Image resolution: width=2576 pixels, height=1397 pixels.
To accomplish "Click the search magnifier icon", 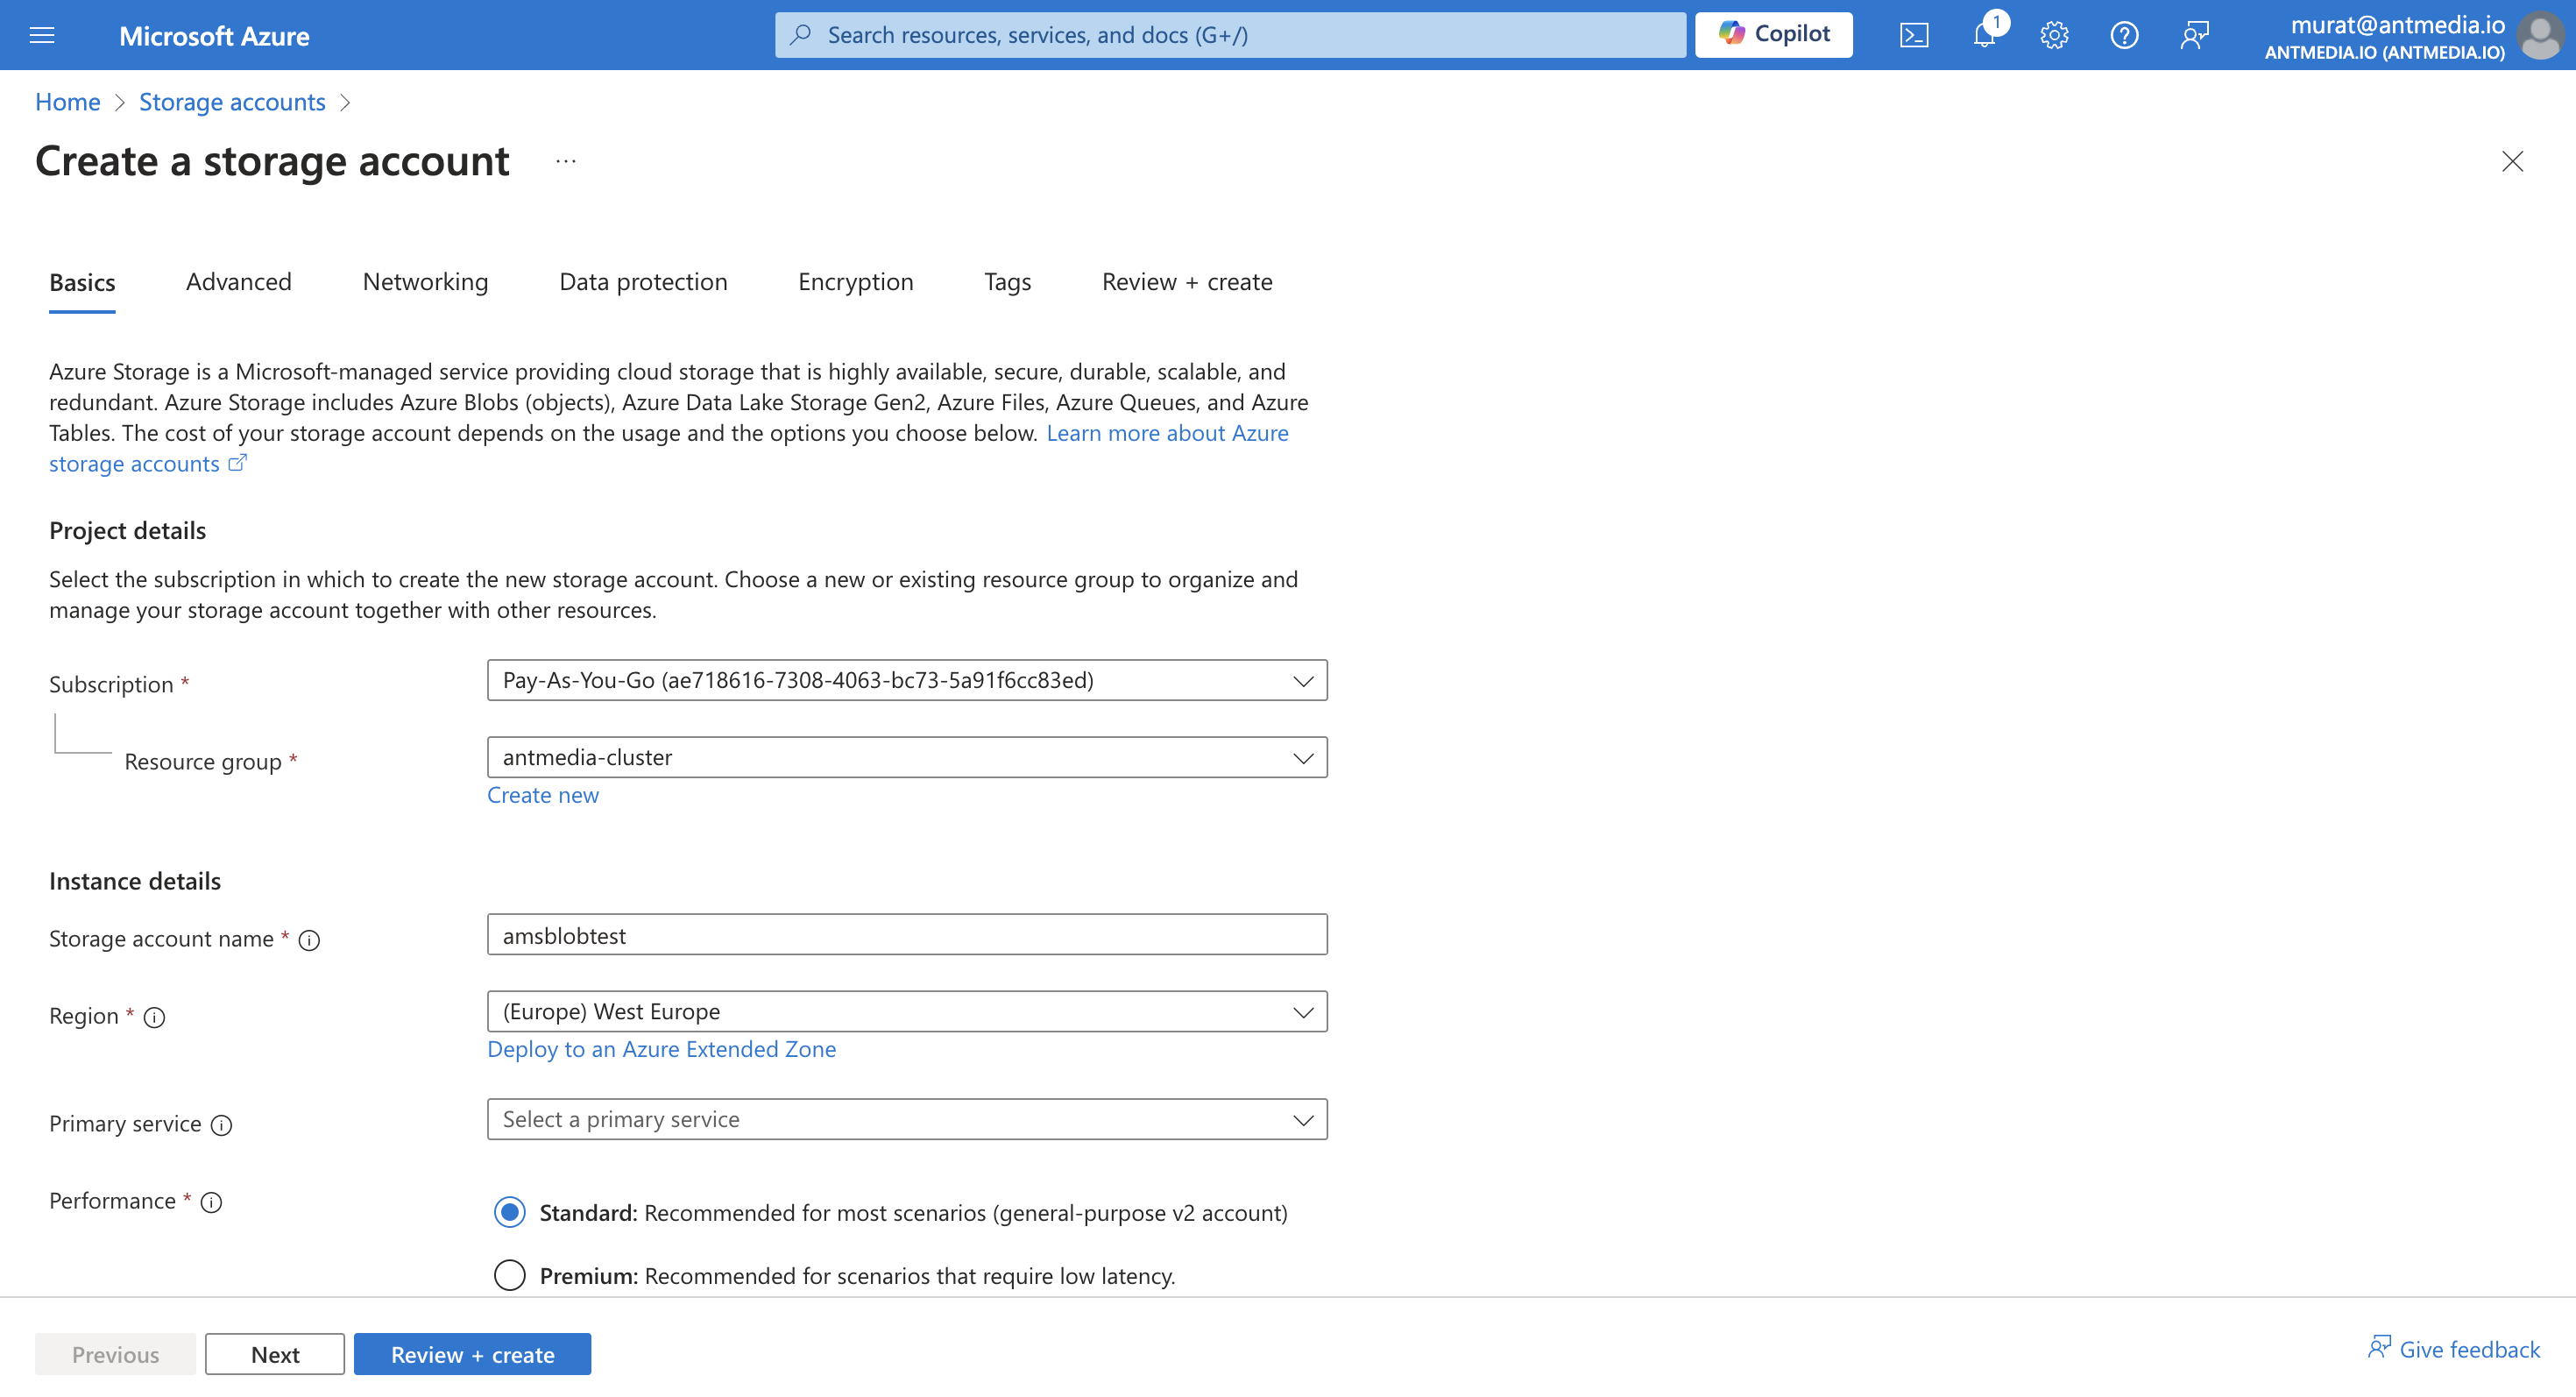I will point(800,35).
